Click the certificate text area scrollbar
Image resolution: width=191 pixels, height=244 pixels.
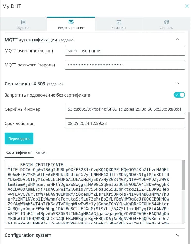(184, 175)
